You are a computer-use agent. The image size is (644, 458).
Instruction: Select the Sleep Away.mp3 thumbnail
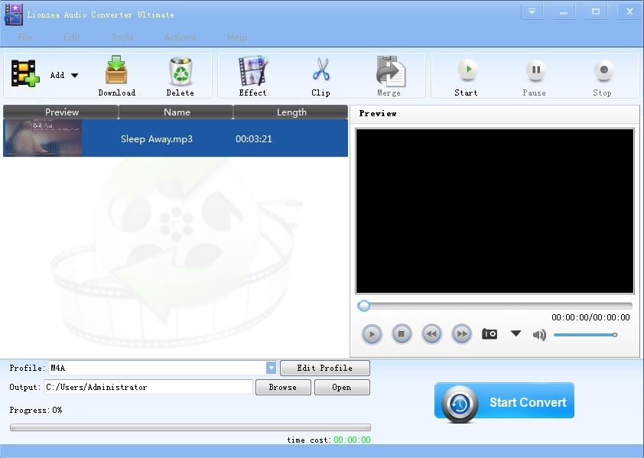pyautogui.click(x=42, y=138)
